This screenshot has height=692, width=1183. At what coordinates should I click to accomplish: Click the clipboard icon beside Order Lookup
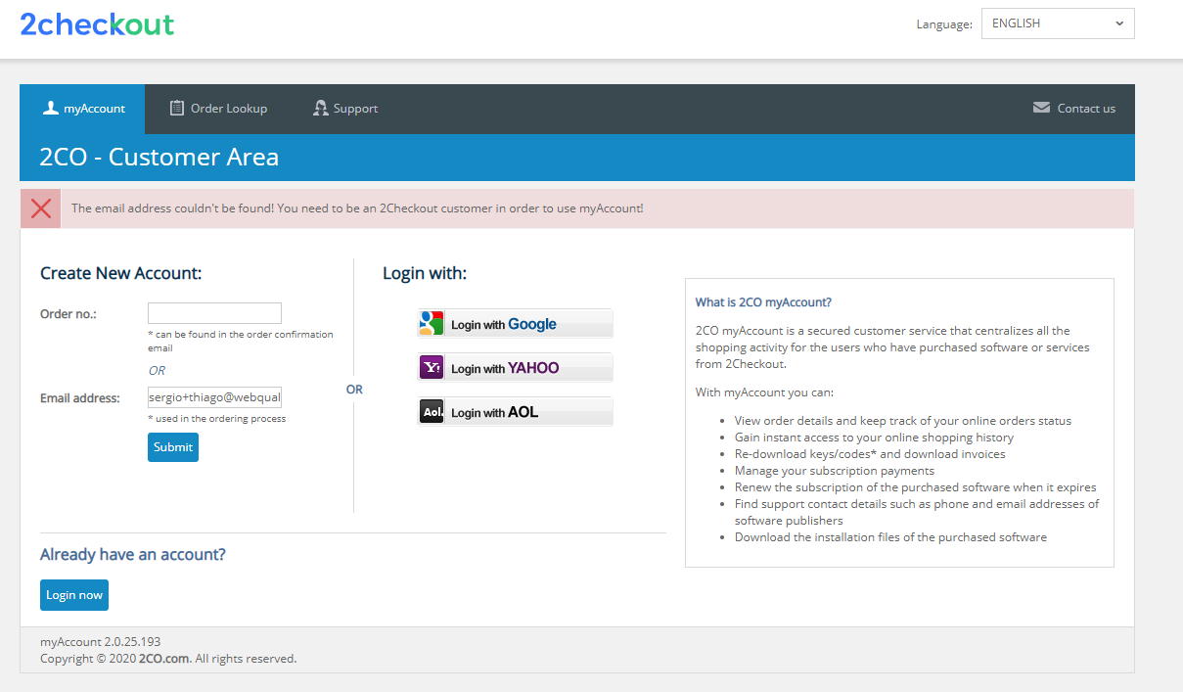tap(177, 108)
